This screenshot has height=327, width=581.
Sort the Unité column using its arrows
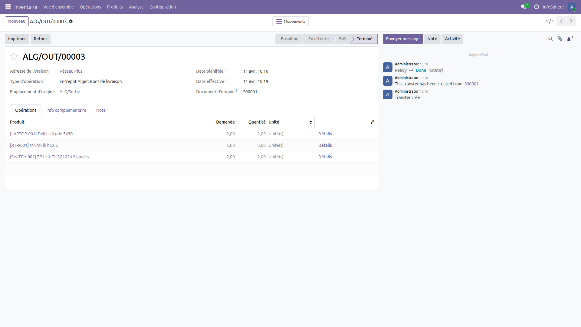(310, 122)
